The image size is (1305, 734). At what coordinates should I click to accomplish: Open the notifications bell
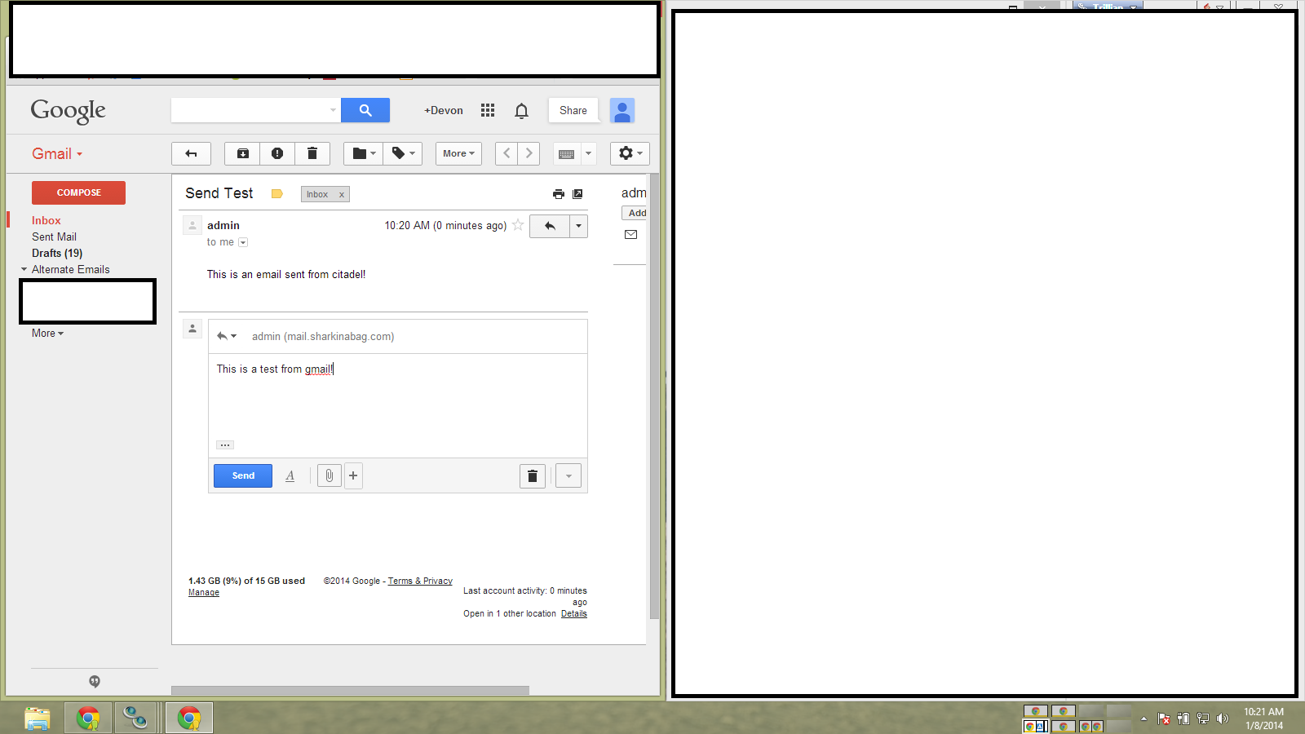point(522,111)
